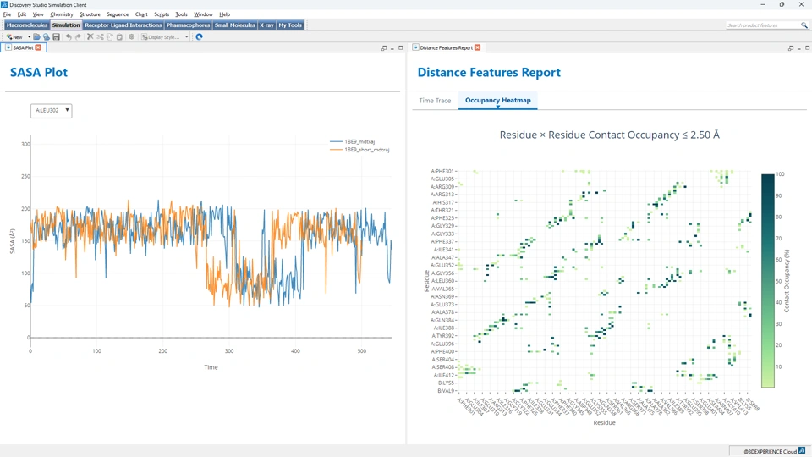The width and height of the screenshot is (812, 457).
Task: Click the search magnifier icon
Action: coord(804,25)
